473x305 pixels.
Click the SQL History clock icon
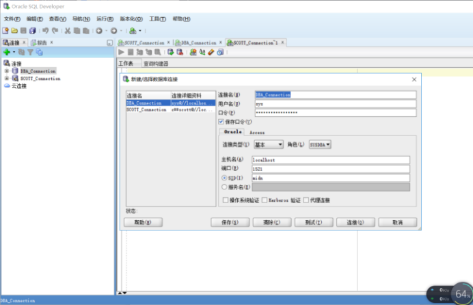(x=220, y=52)
